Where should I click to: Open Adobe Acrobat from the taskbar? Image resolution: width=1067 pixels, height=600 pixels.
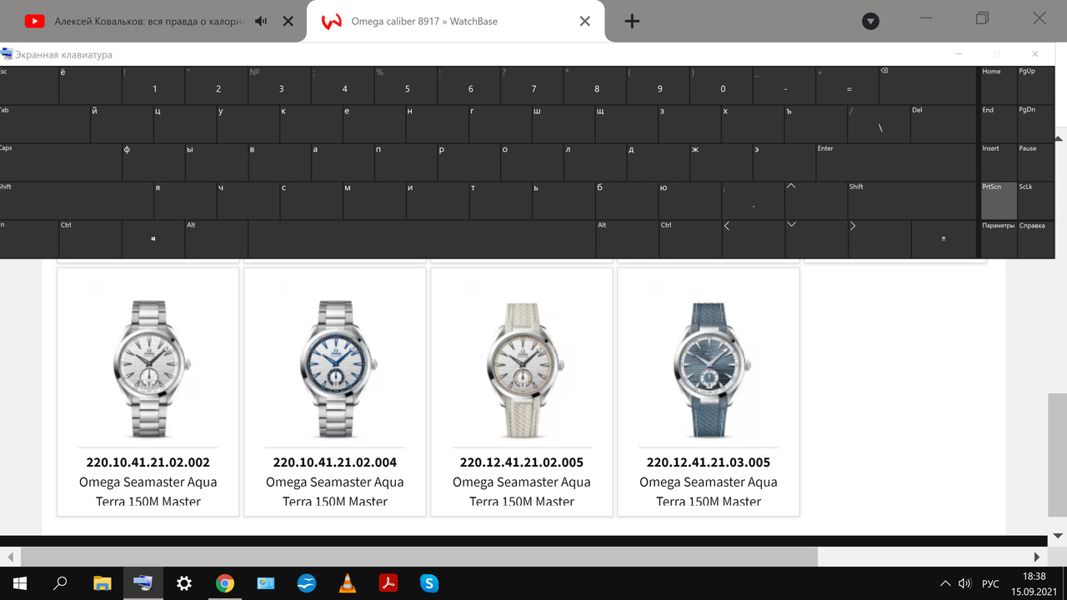[x=388, y=583]
